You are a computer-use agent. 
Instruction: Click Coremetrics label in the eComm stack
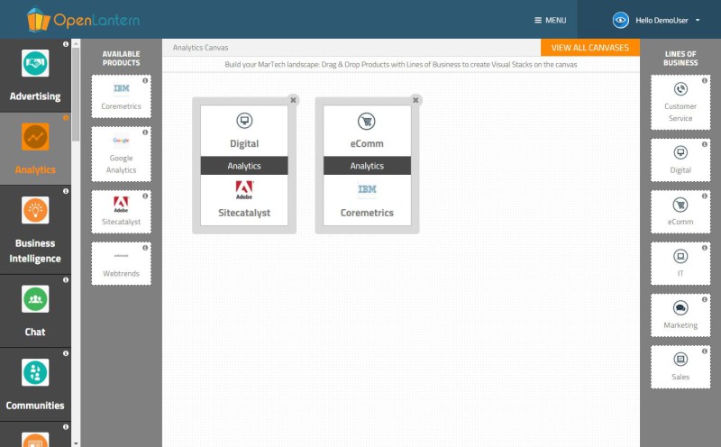(367, 213)
